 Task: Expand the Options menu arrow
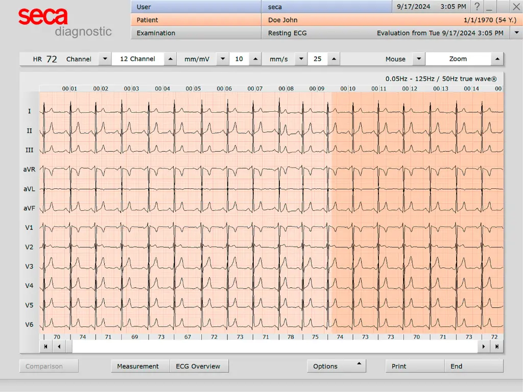tap(359, 364)
